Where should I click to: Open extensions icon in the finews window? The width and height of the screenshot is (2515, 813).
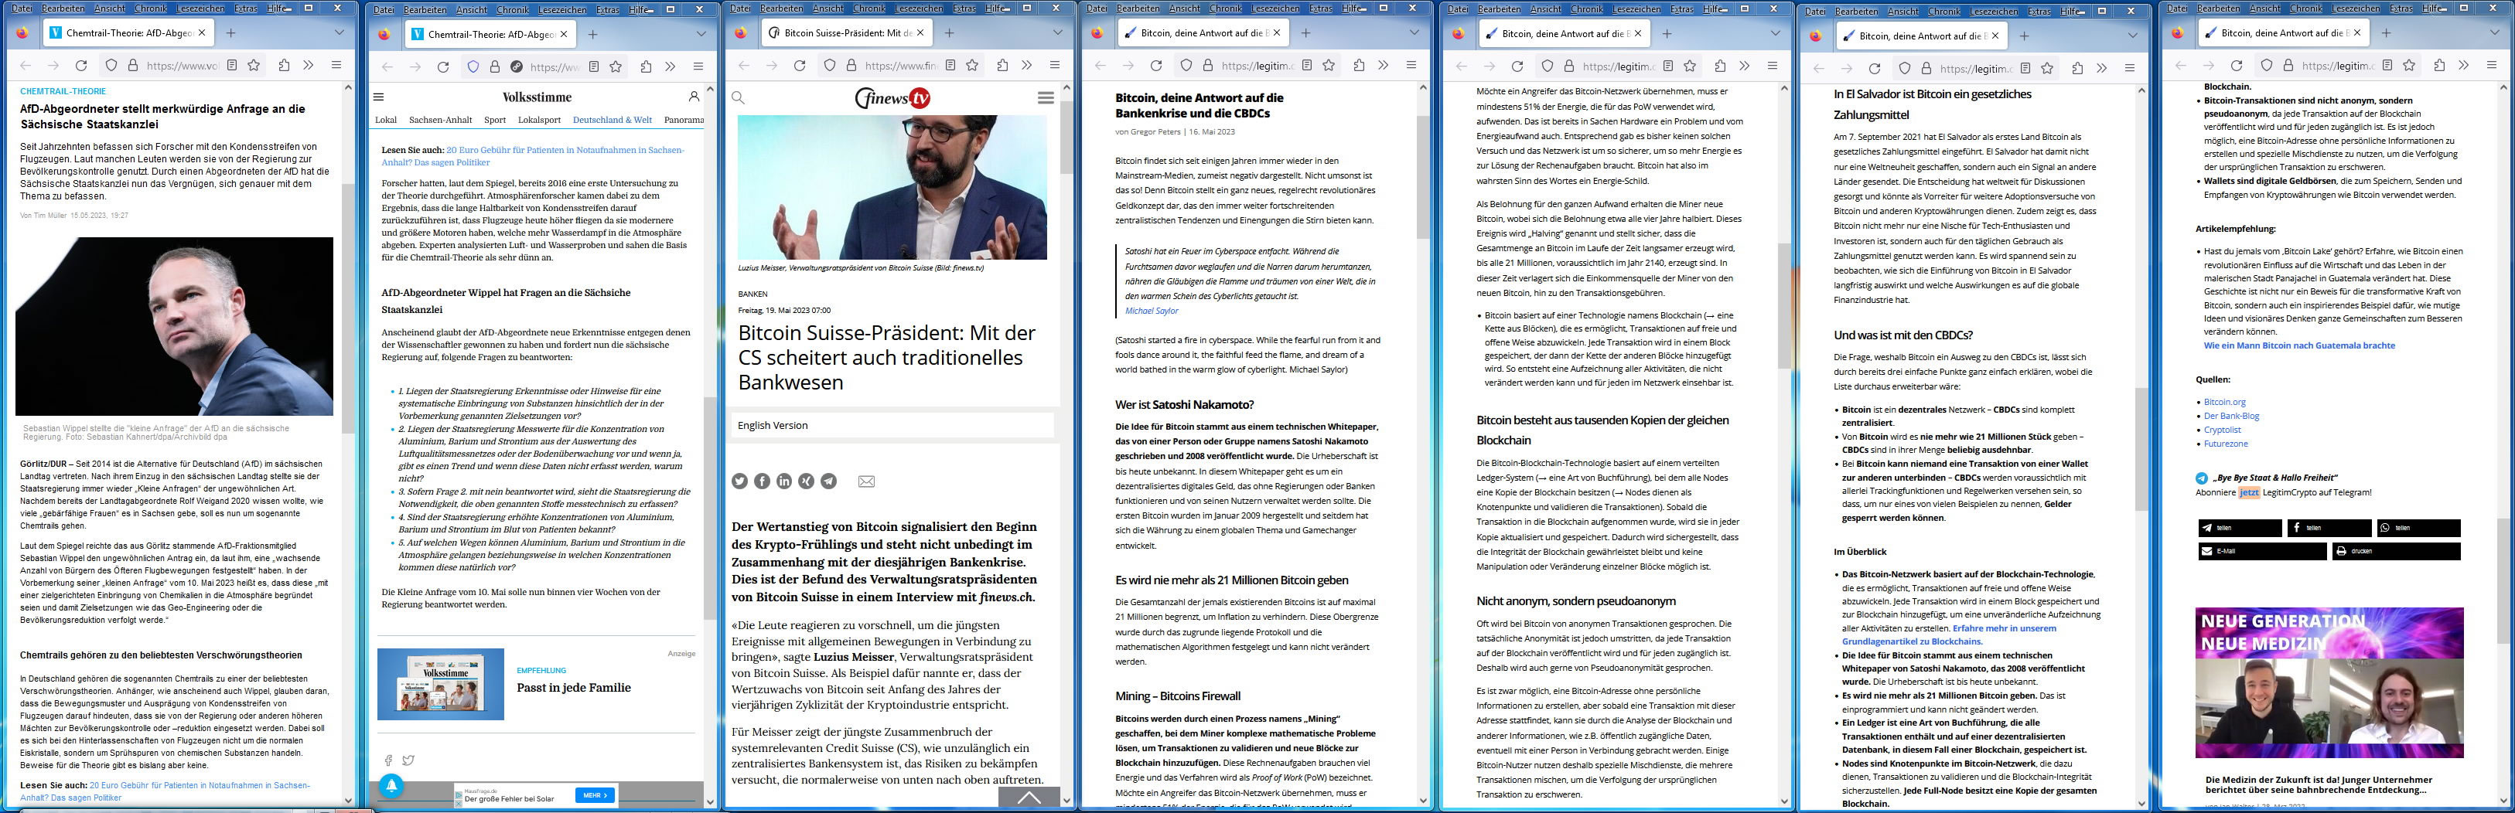tap(1003, 66)
